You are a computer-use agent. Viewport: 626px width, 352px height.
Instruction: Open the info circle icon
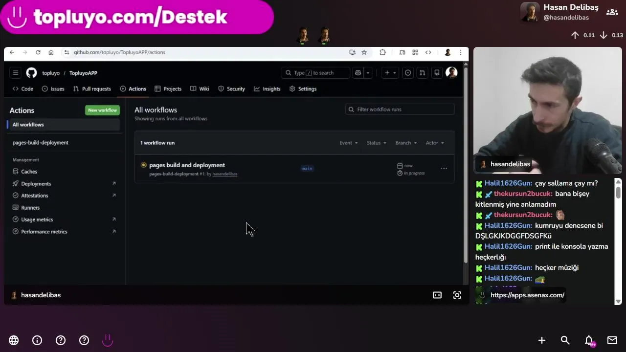click(37, 340)
